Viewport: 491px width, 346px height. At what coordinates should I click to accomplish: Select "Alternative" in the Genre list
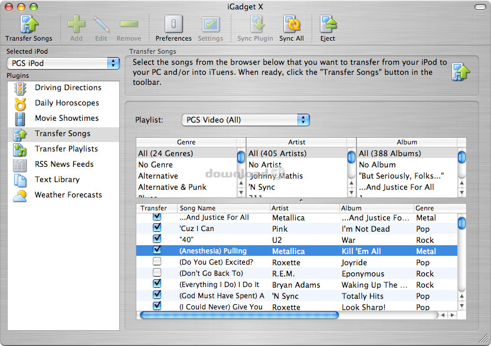pos(158,176)
